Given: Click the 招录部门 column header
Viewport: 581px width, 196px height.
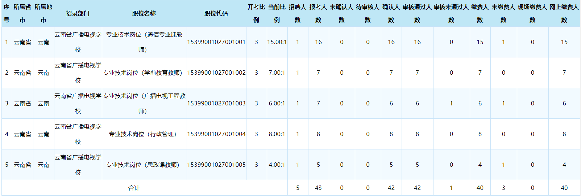Looking at the screenshot, I should [78, 13].
